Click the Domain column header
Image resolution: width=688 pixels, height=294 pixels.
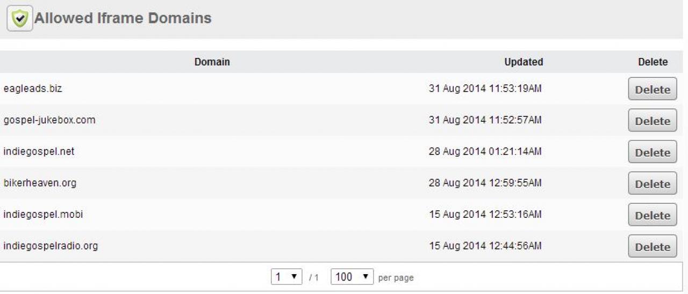[x=212, y=62]
